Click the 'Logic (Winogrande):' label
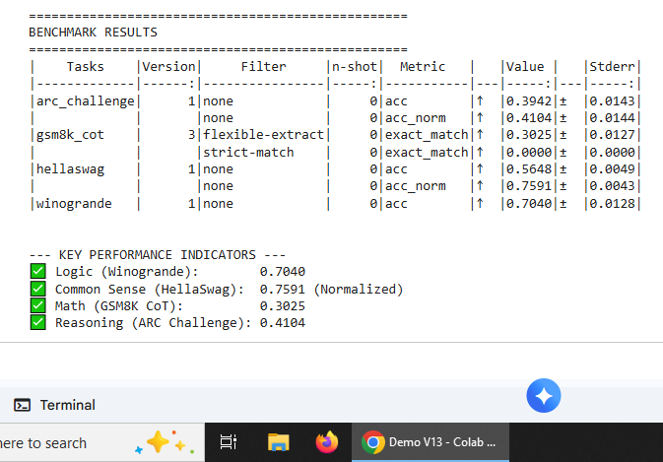This screenshot has height=462, width=663. [127, 271]
